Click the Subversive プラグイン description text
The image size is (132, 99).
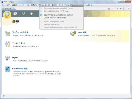coord(37,74)
